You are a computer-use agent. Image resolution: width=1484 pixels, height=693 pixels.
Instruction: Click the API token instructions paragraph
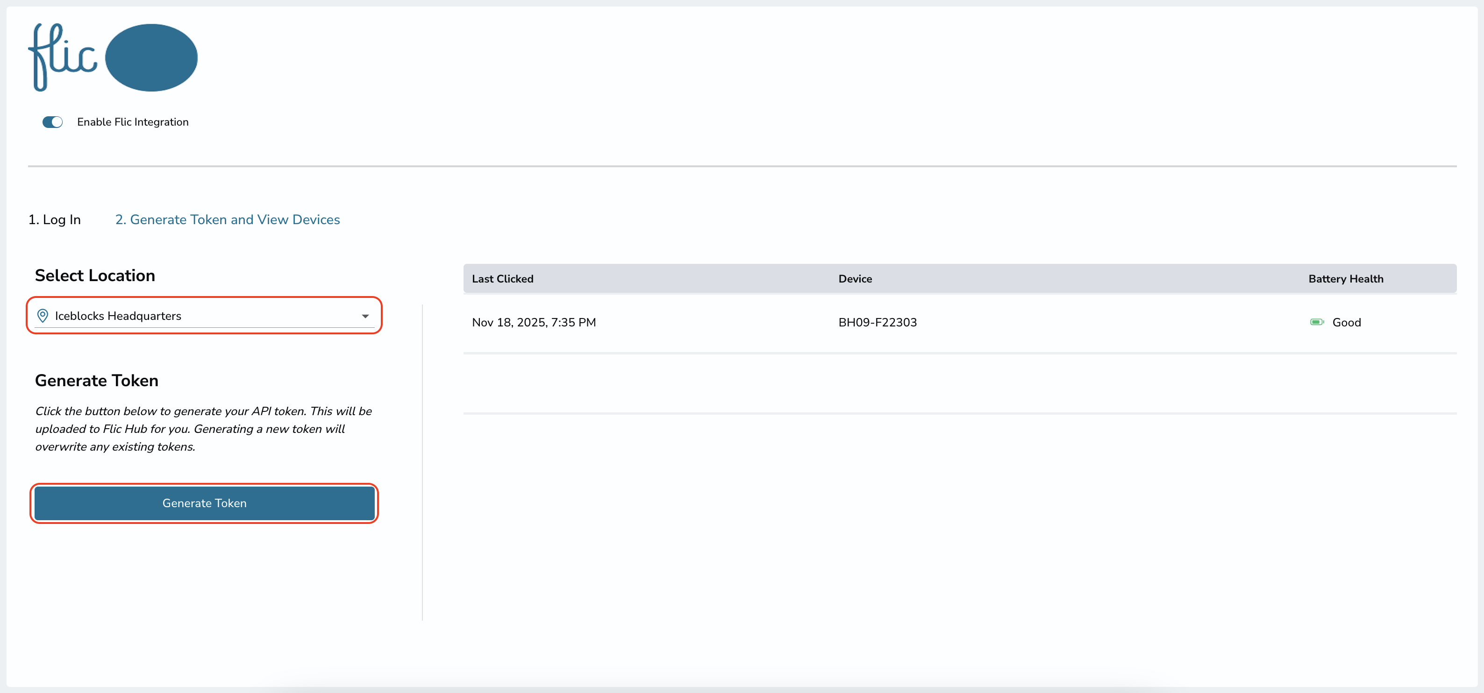point(203,429)
